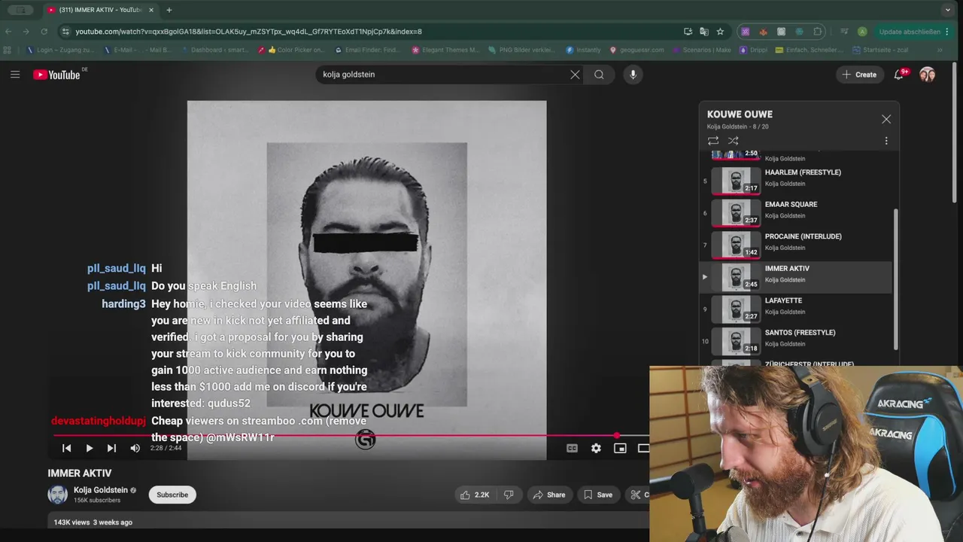
Task: Open the player settings gear
Action: point(596,448)
